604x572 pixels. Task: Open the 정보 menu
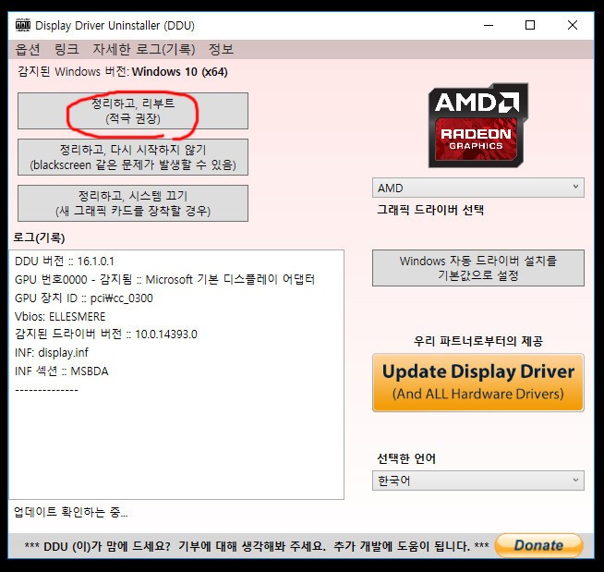(221, 49)
